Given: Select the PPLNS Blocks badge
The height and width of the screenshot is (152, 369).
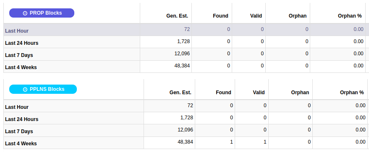Looking at the screenshot, I should [43, 89].
